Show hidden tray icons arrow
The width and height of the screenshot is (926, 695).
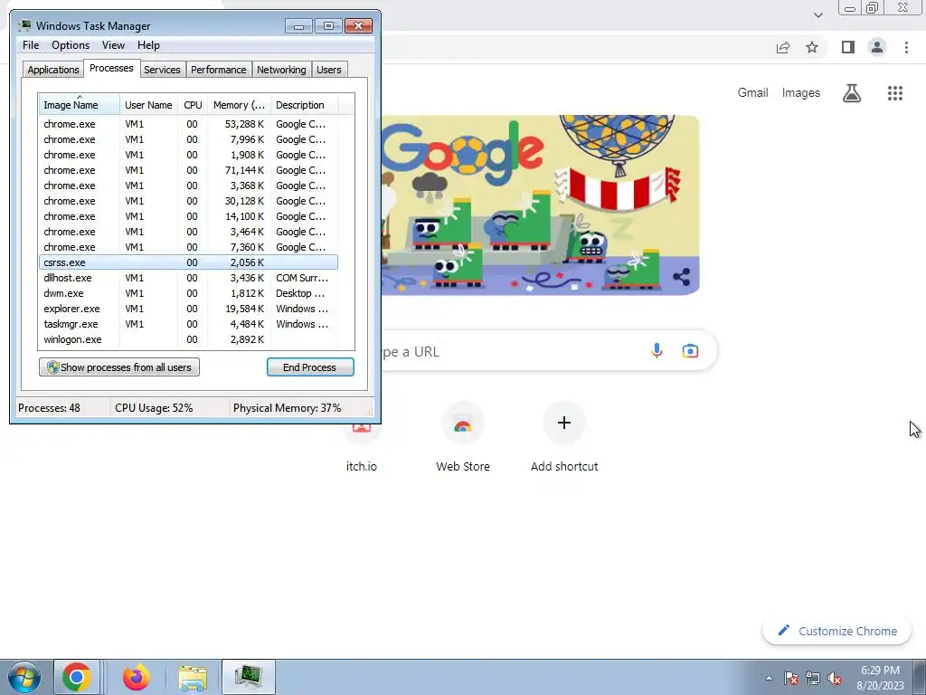click(x=769, y=679)
